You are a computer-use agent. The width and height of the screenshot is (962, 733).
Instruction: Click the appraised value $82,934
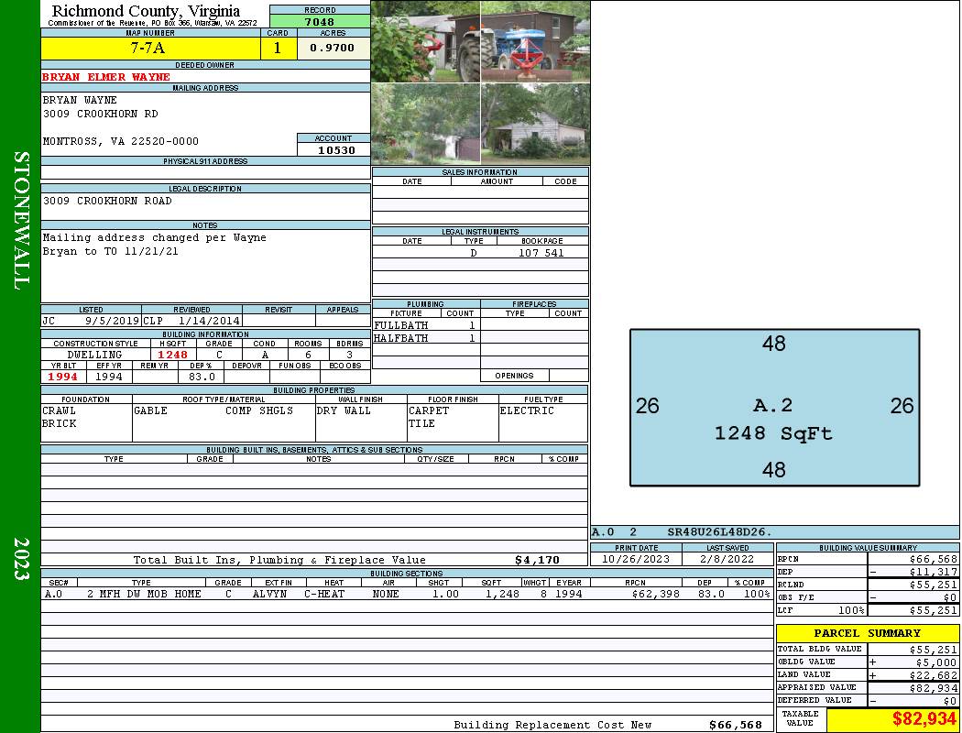[934, 687]
